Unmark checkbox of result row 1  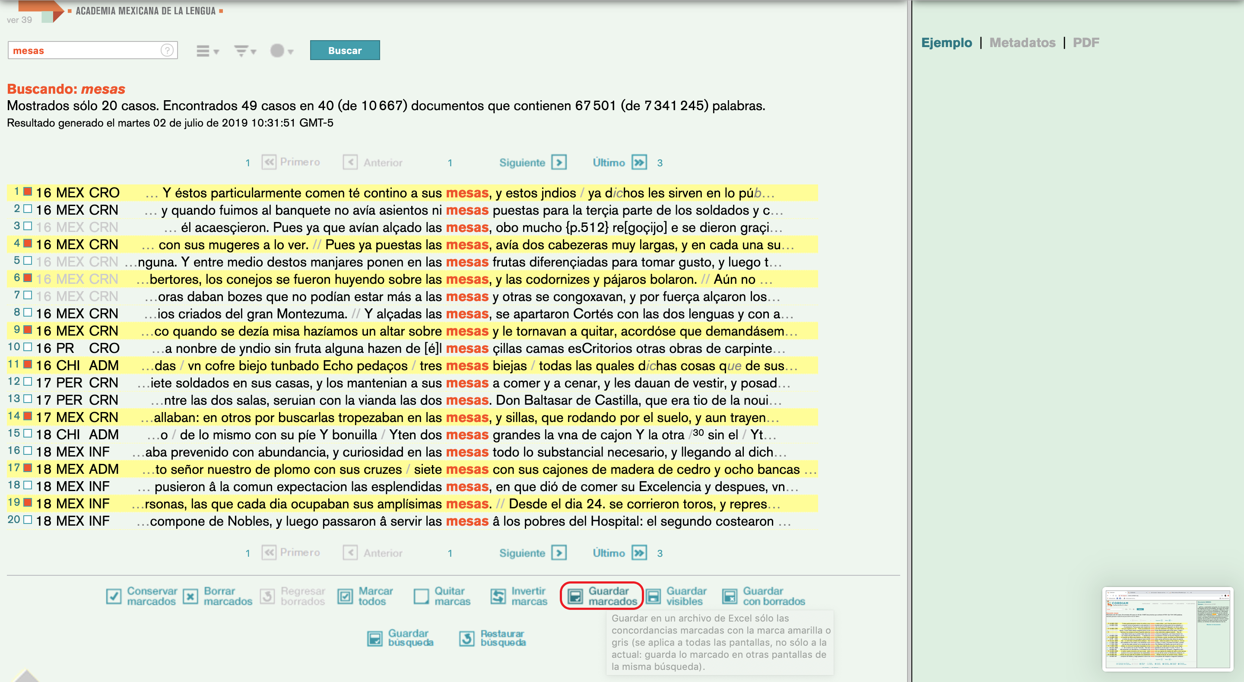28,192
